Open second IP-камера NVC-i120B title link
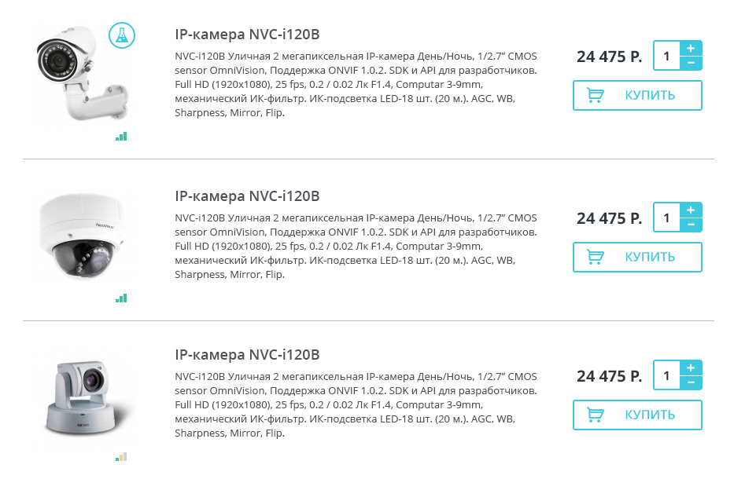 [x=247, y=196]
